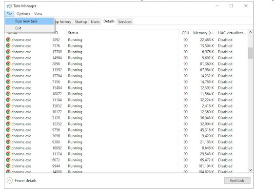Click chrome icon for PID 14964 row
The width and height of the screenshot is (275, 189).
point(8,58)
